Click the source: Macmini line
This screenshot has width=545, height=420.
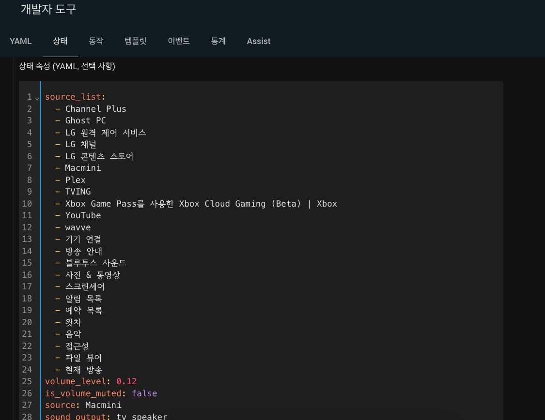pos(83,405)
